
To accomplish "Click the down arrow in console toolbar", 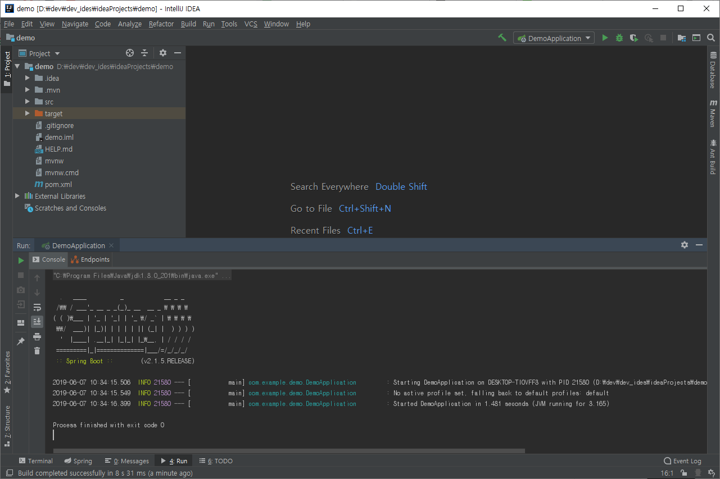I will (x=37, y=293).
